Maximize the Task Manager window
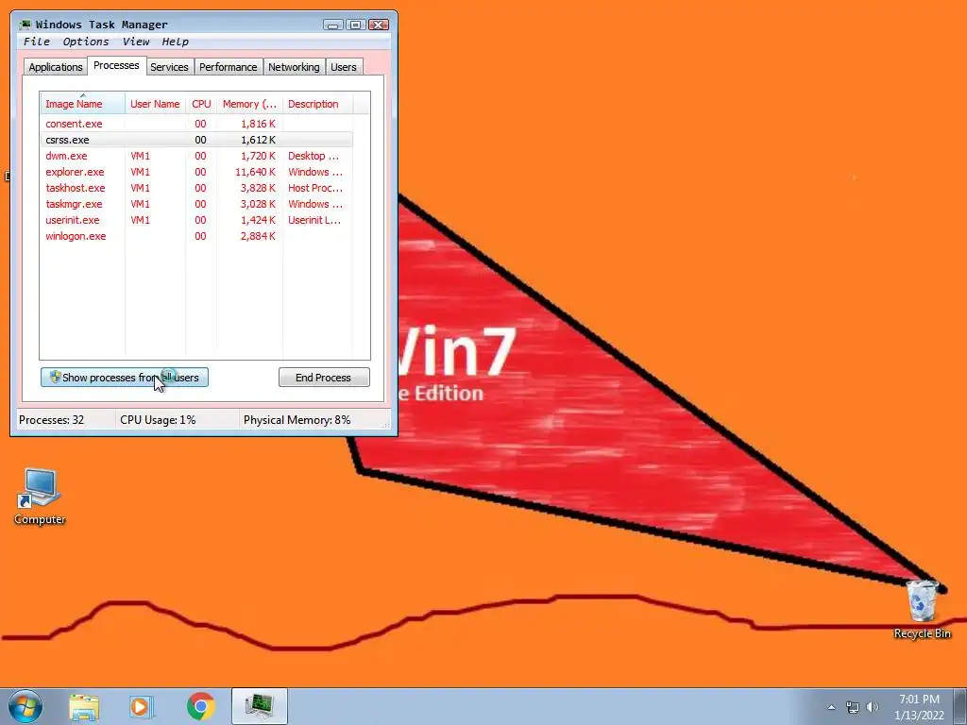Viewport: 967px width, 725px height. 356,25
